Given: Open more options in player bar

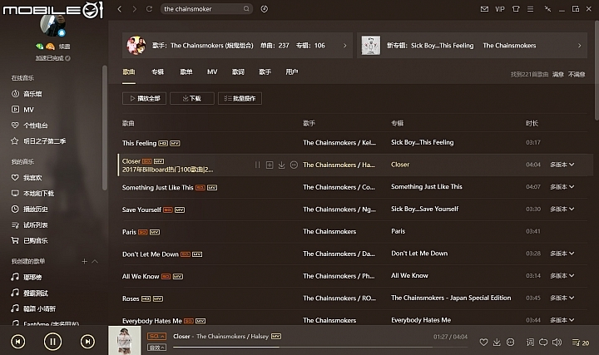Looking at the screenshot, I should (510, 342).
